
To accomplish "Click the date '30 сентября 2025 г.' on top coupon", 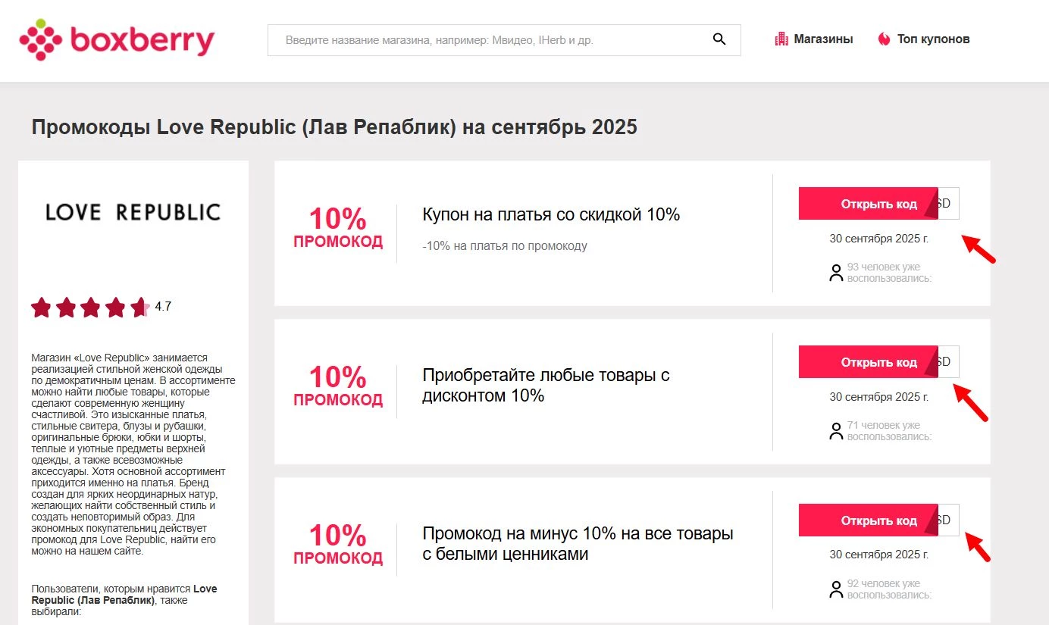I will pyautogui.click(x=879, y=238).
